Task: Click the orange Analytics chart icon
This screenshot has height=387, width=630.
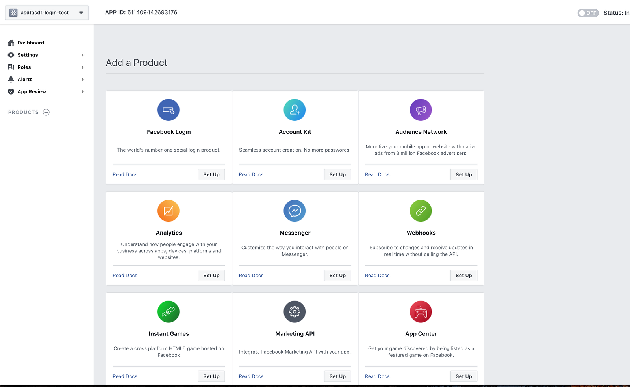Action: pos(169,211)
